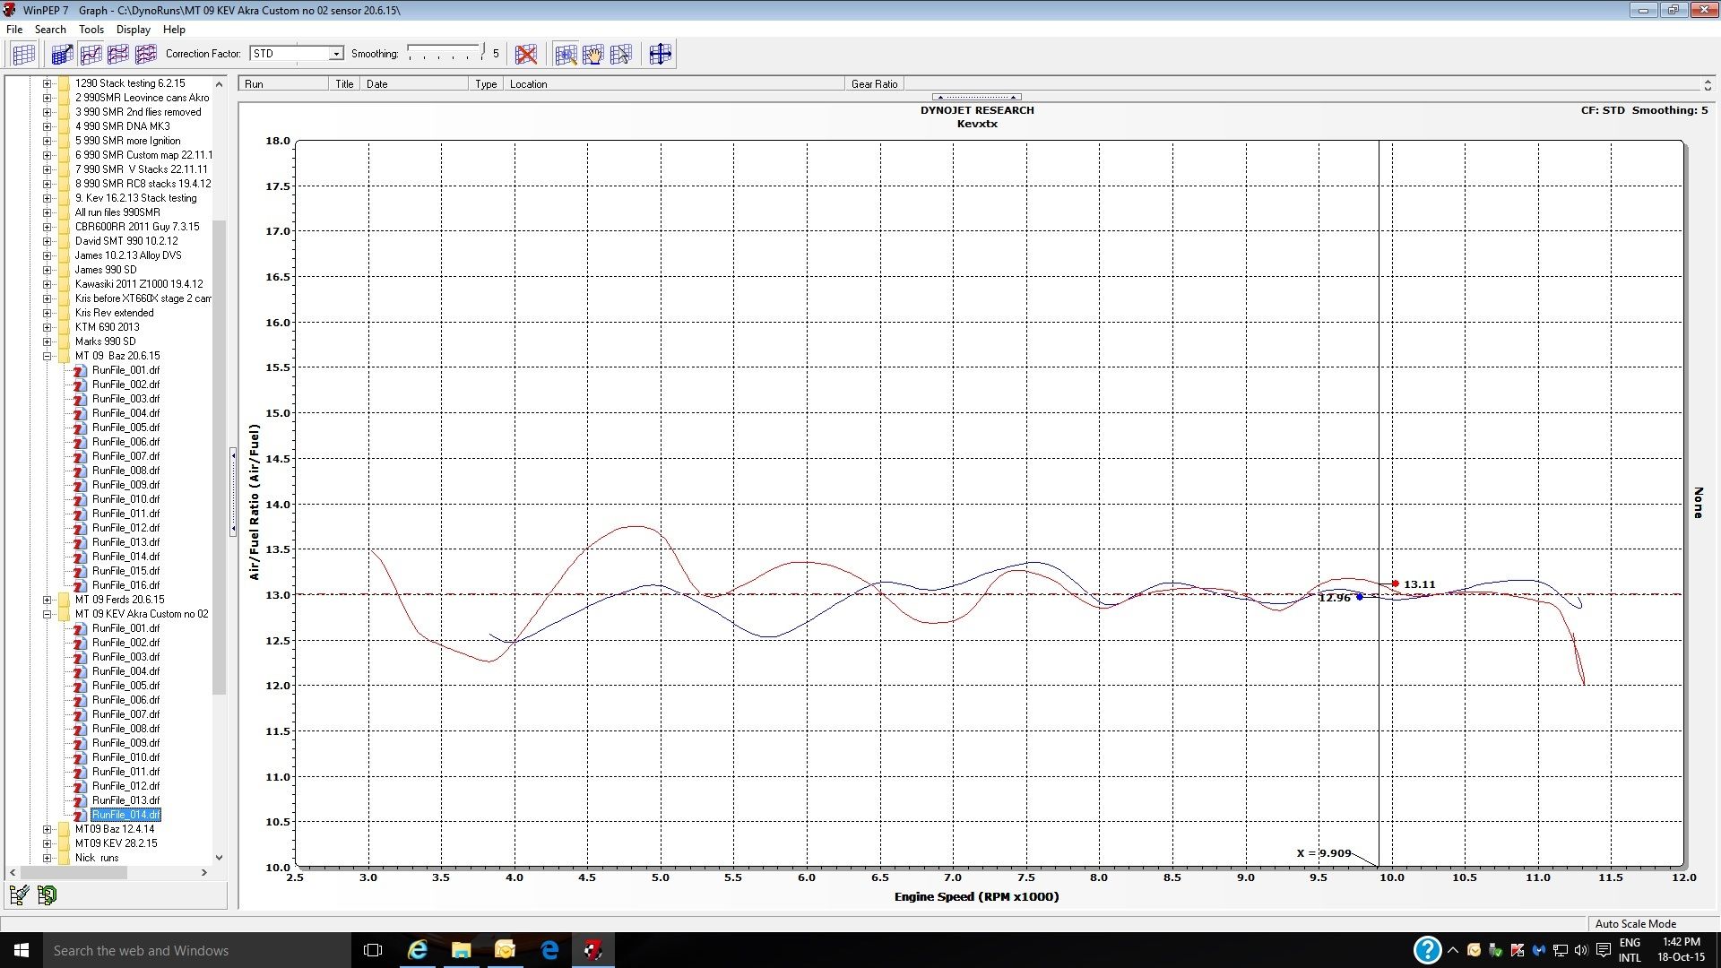Click the red X clear graph icon
The image size is (1721, 968).
point(526,55)
